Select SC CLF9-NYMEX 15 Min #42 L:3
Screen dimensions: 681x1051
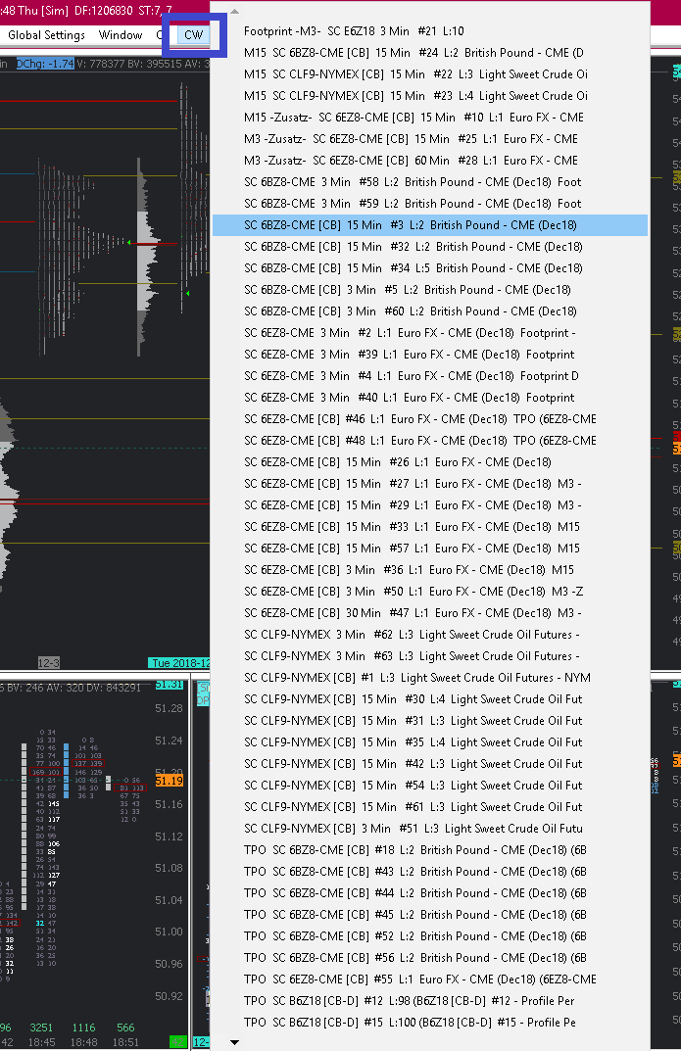coord(430,763)
